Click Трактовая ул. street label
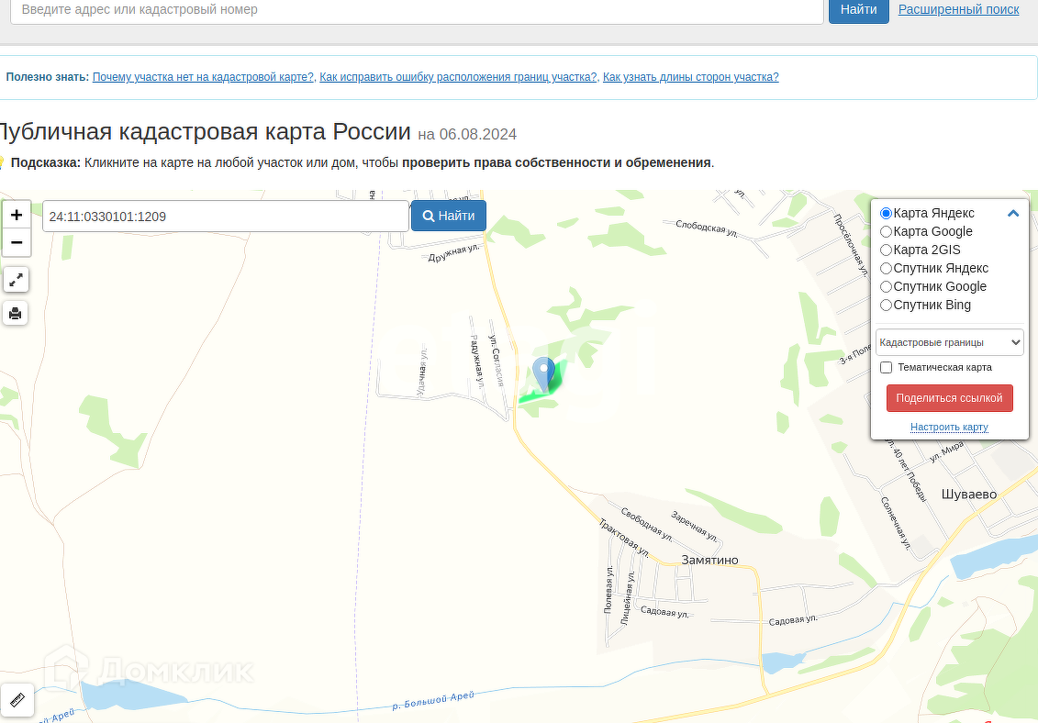Image resolution: width=1038 pixels, height=723 pixels. tap(623, 538)
